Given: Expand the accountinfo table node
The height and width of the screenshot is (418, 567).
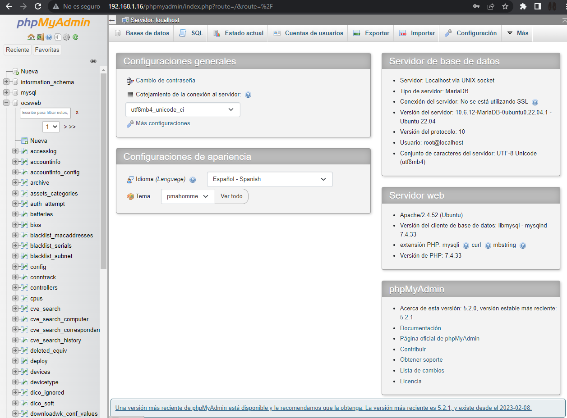Looking at the screenshot, I should tap(15, 162).
